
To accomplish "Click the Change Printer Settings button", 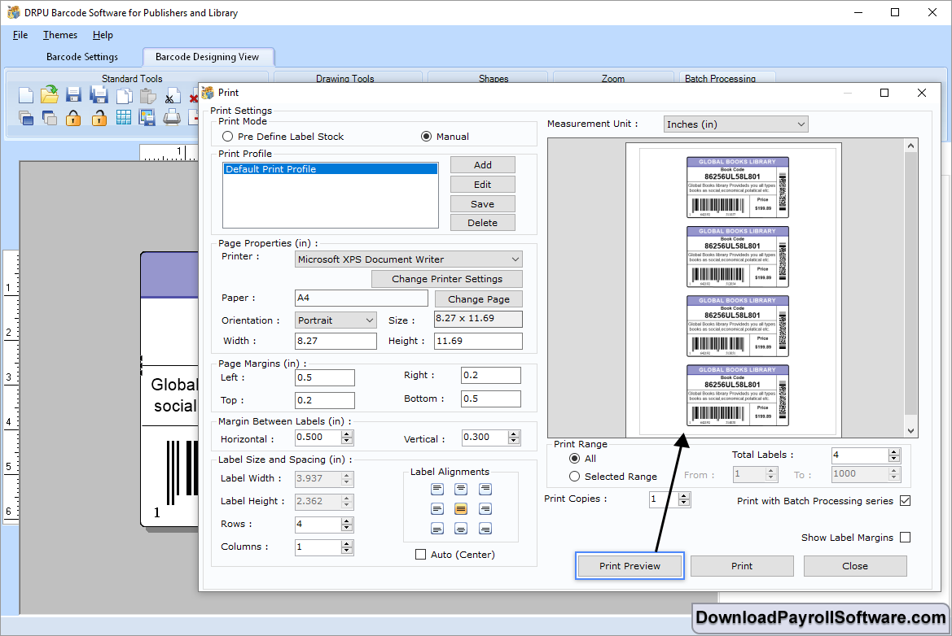I will pyautogui.click(x=446, y=279).
